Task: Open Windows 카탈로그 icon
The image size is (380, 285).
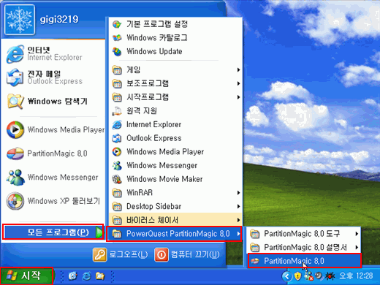Action: pos(117,38)
